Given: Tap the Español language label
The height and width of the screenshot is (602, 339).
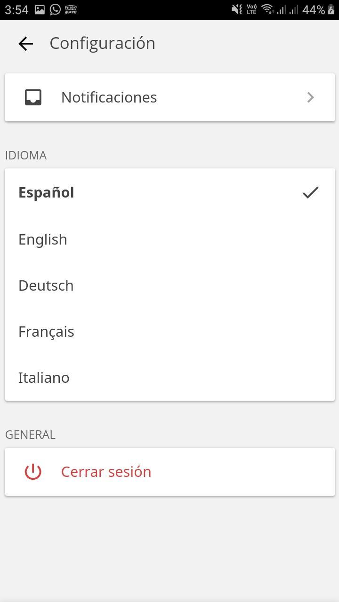Looking at the screenshot, I should (x=46, y=192).
